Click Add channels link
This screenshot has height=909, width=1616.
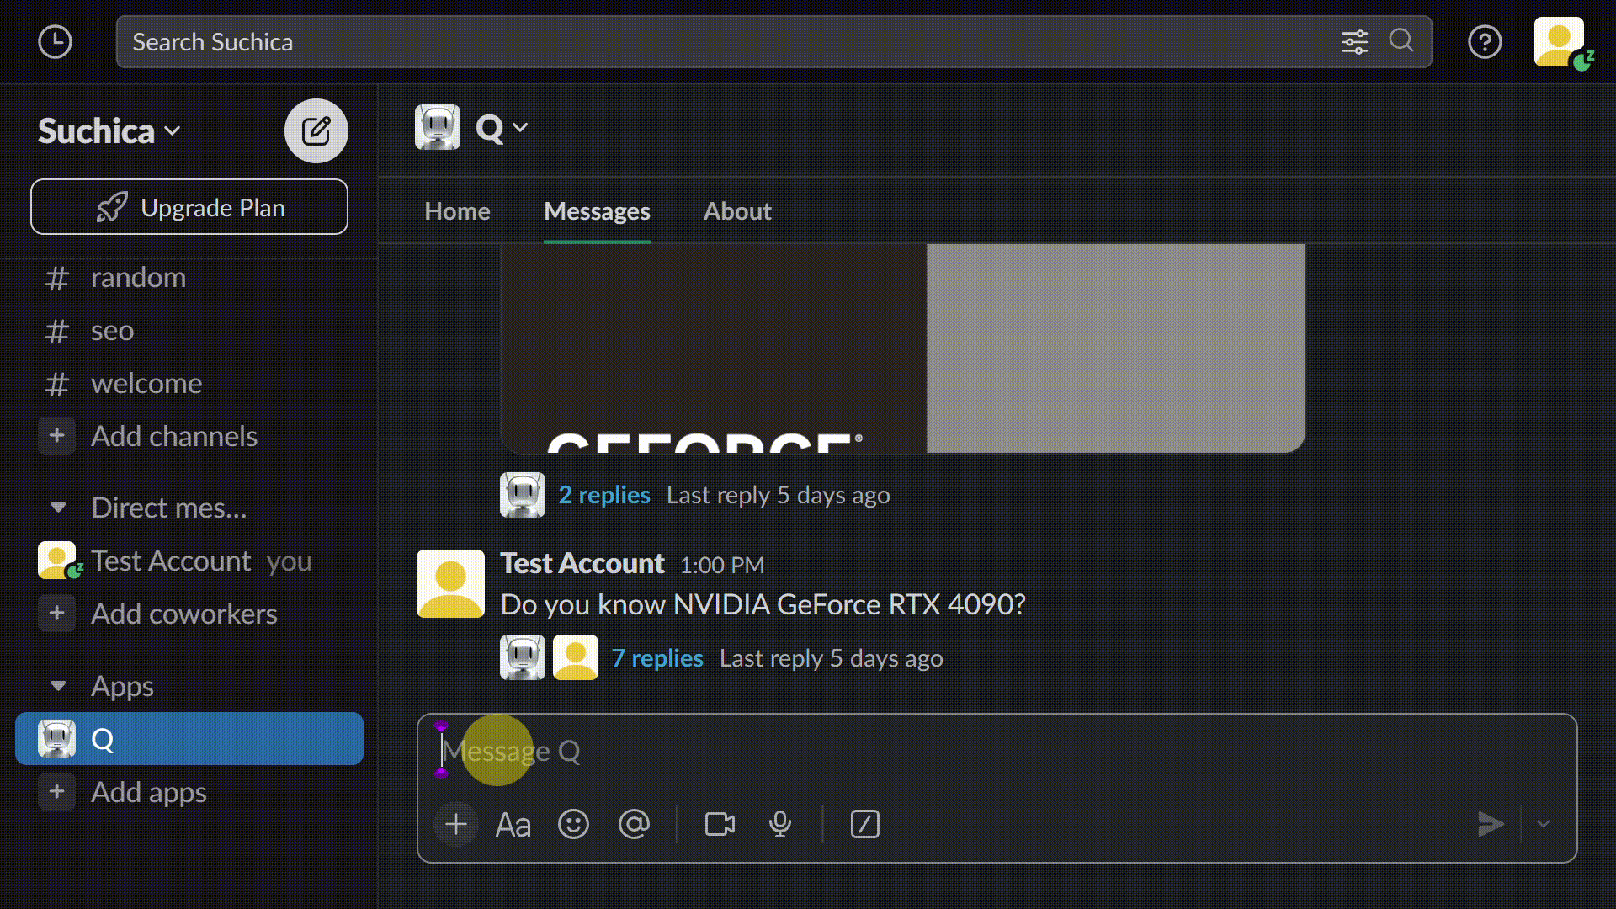173,435
